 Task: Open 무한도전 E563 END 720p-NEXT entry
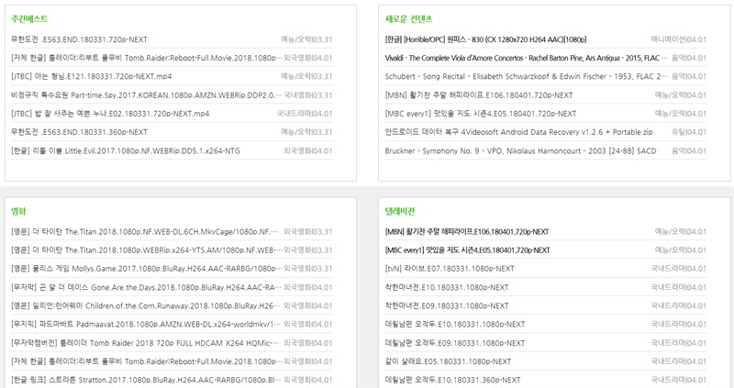point(79,39)
